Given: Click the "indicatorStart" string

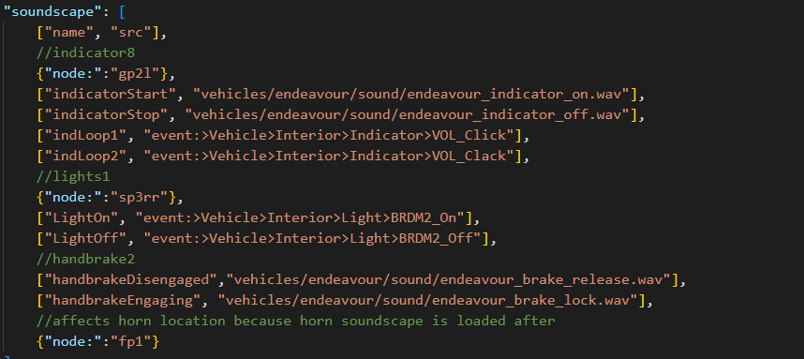Looking at the screenshot, I should [111, 95].
